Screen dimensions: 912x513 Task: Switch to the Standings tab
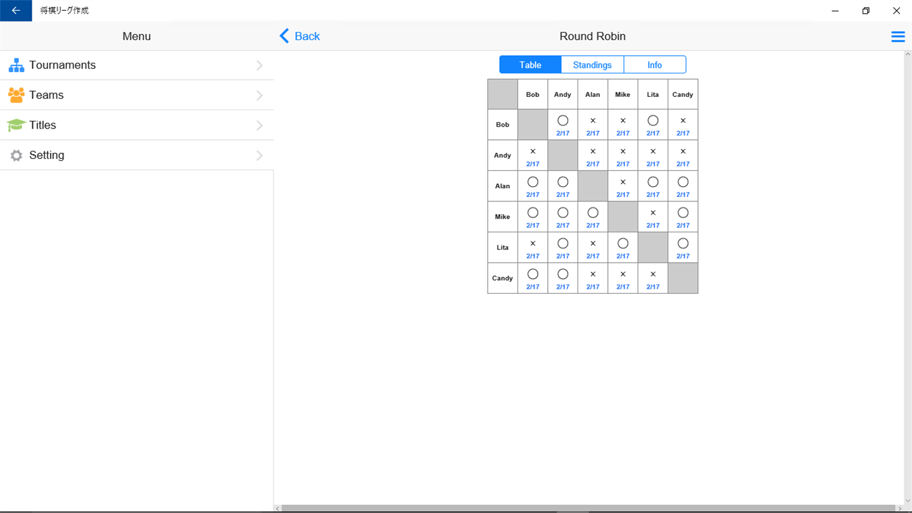point(592,65)
